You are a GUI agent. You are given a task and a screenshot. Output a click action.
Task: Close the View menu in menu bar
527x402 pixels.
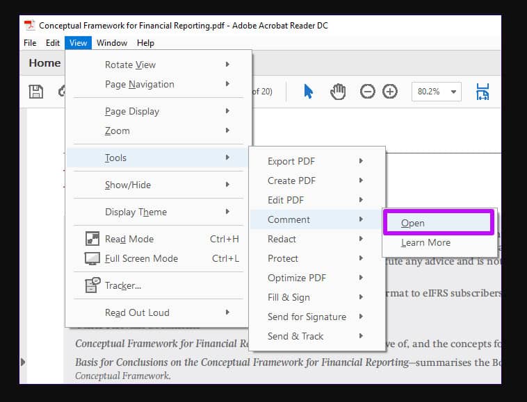coord(79,43)
